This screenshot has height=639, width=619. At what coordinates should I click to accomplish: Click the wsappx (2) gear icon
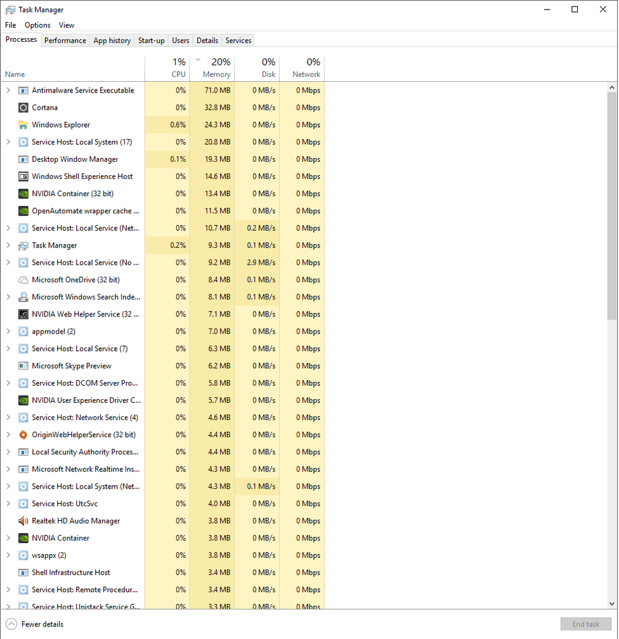tap(23, 555)
